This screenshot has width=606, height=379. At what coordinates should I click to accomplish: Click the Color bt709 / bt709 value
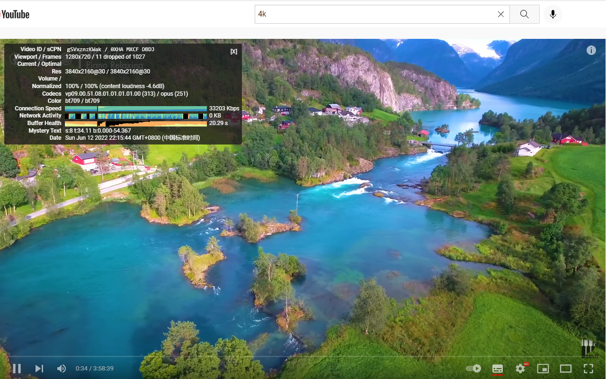(82, 101)
